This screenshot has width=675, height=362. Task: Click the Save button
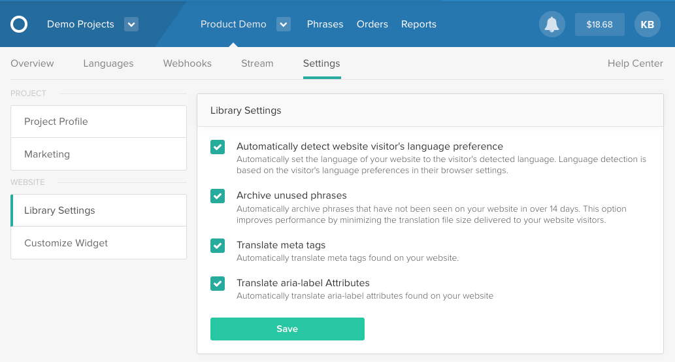click(x=287, y=329)
